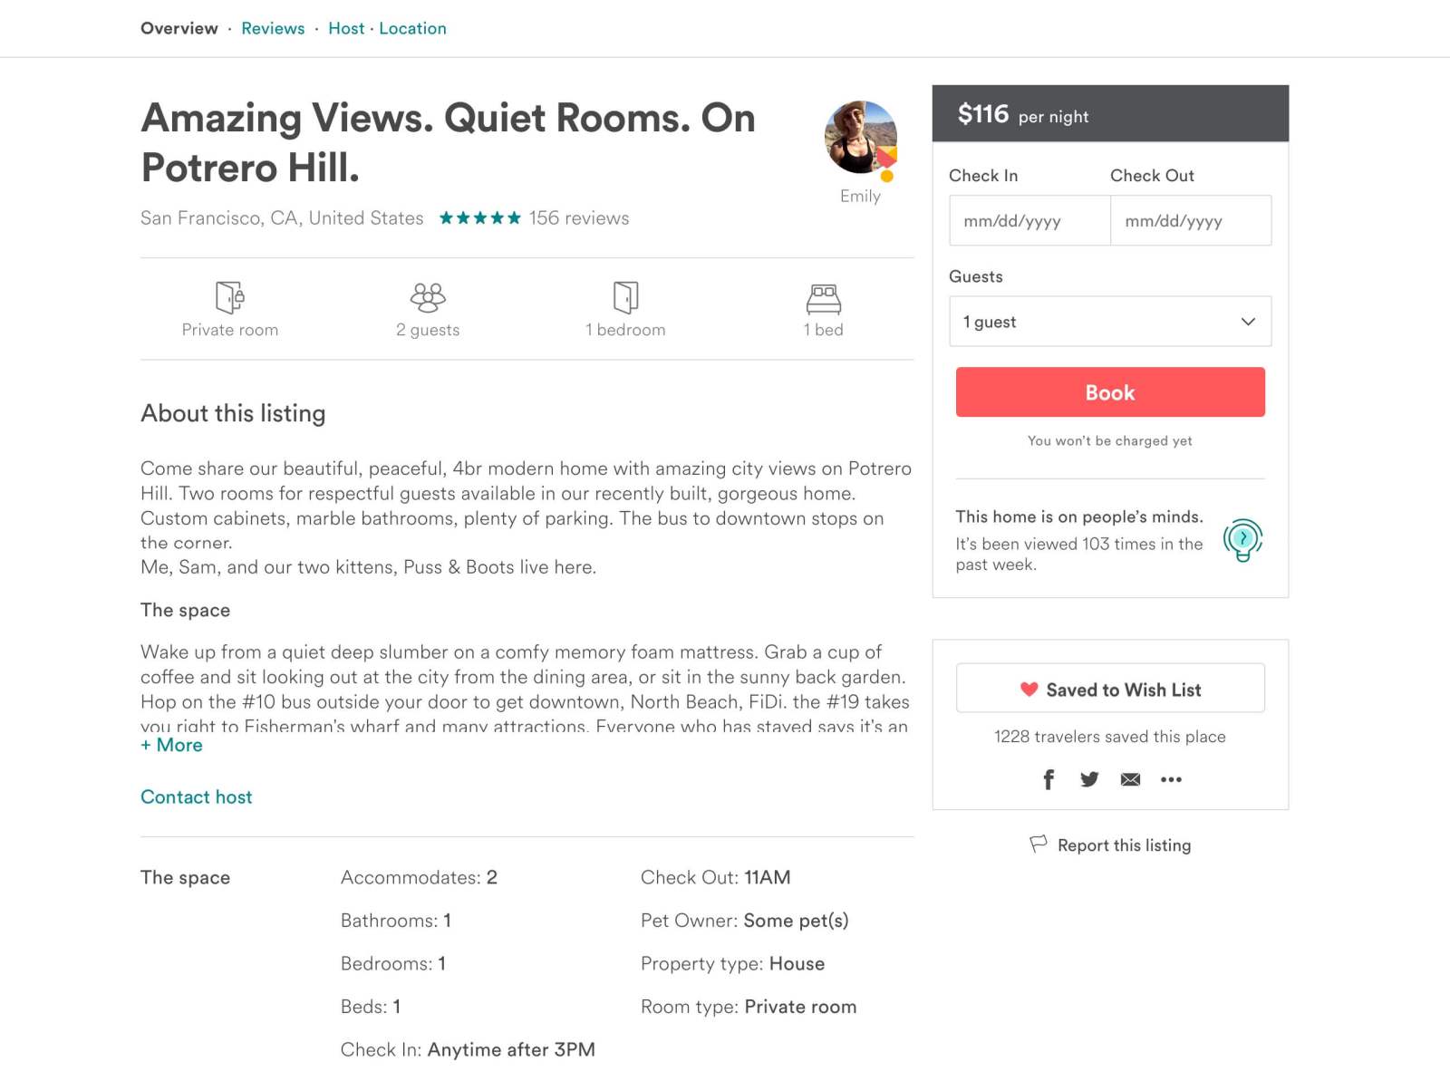This screenshot has width=1450, height=1081.
Task: Share the listing on Facebook
Action: 1049,779
